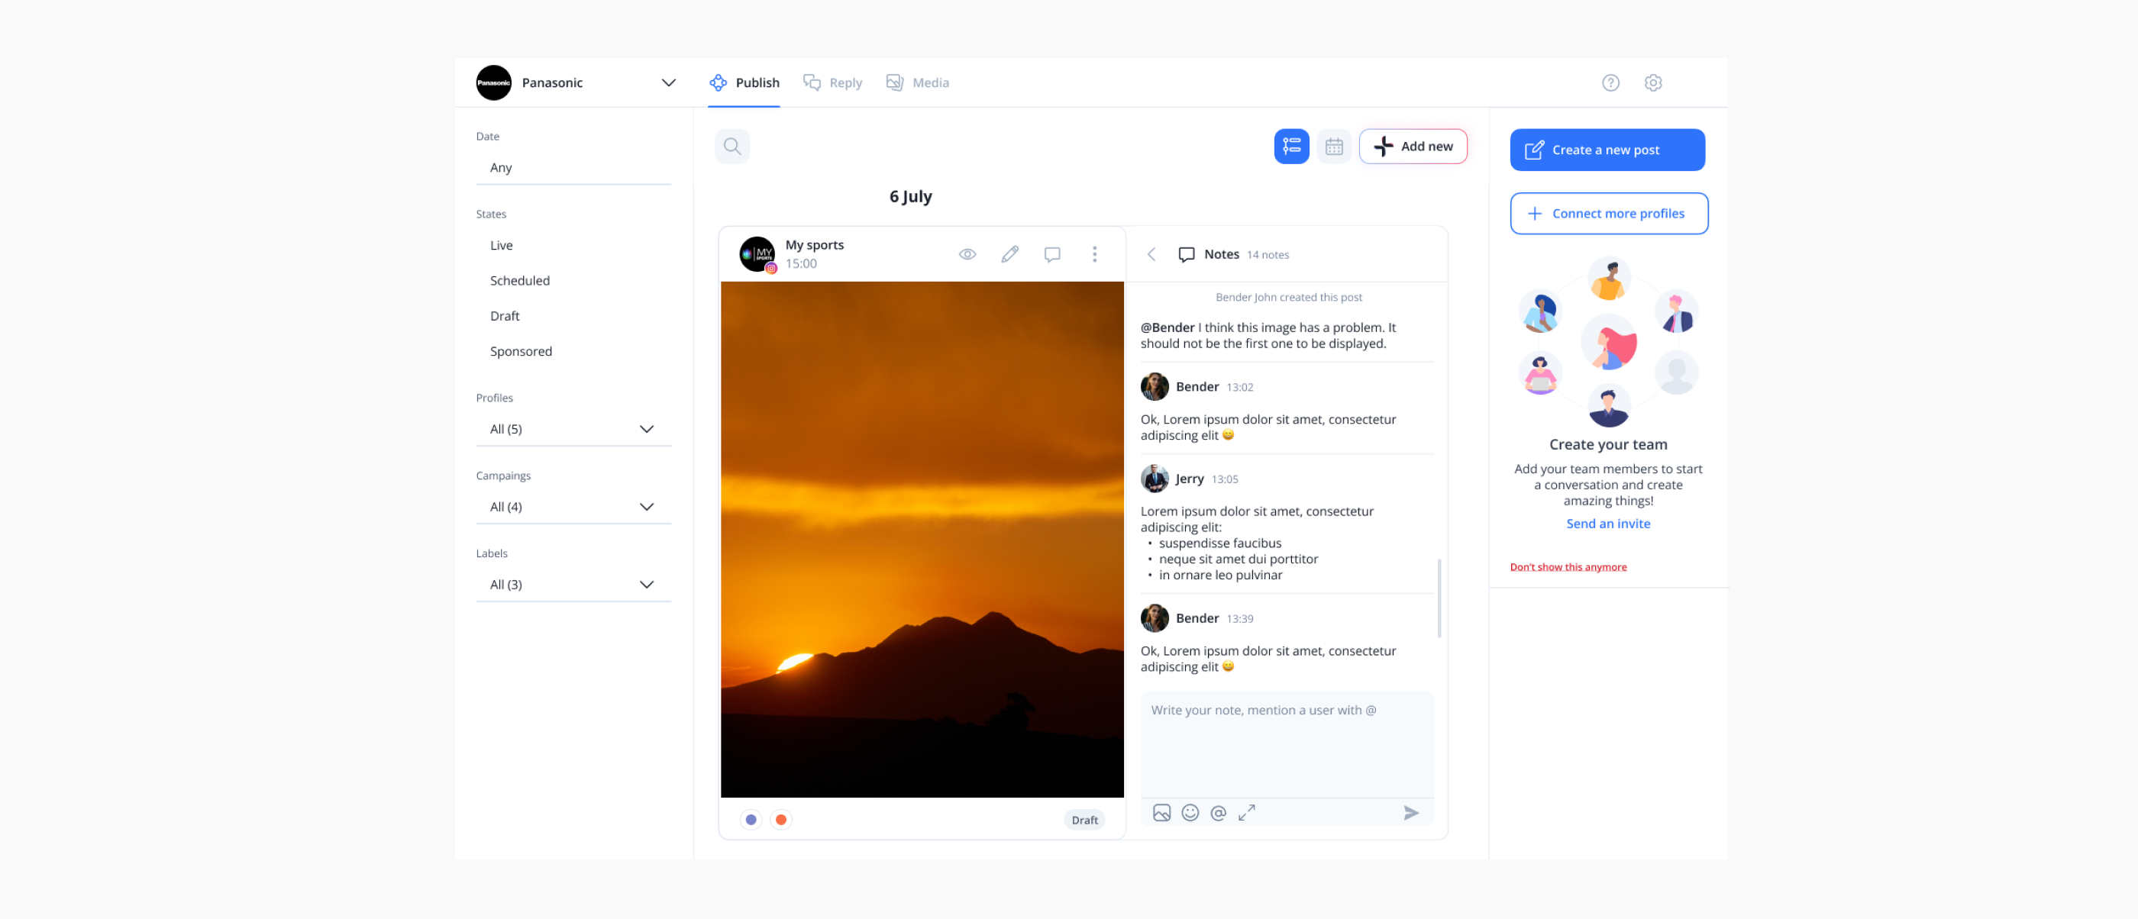Open the Campaigns All (4) dropdown
Screen dimensions: 2138x919
point(573,507)
